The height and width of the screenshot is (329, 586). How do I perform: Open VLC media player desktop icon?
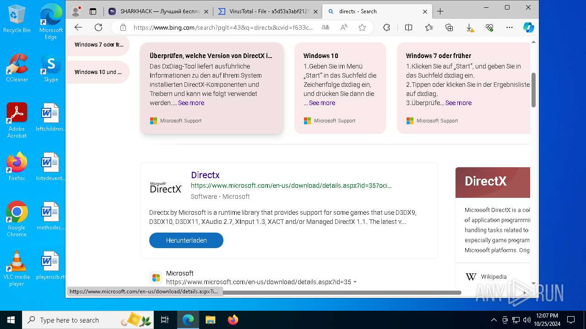17,269
